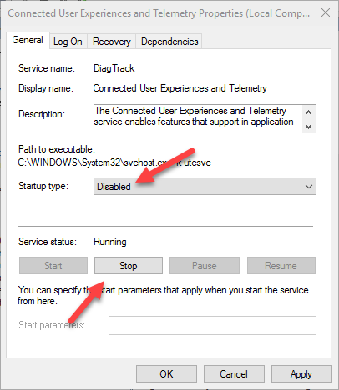Click the Resume service button

(x=281, y=266)
